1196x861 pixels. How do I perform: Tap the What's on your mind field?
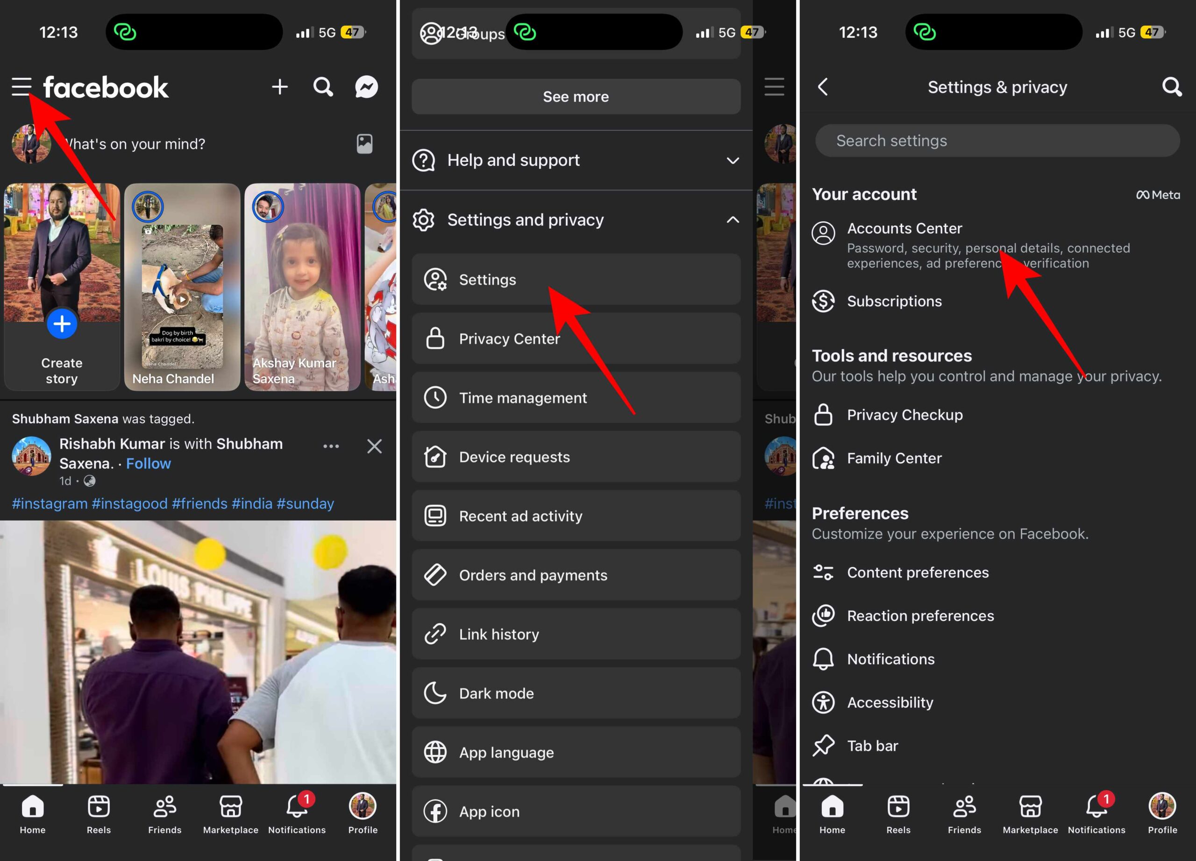click(x=135, y=144)
